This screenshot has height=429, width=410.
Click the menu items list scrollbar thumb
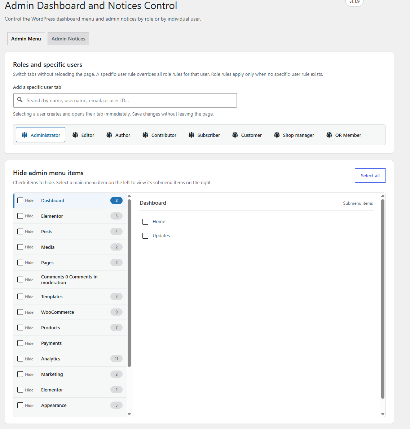[x=129, y=283]
